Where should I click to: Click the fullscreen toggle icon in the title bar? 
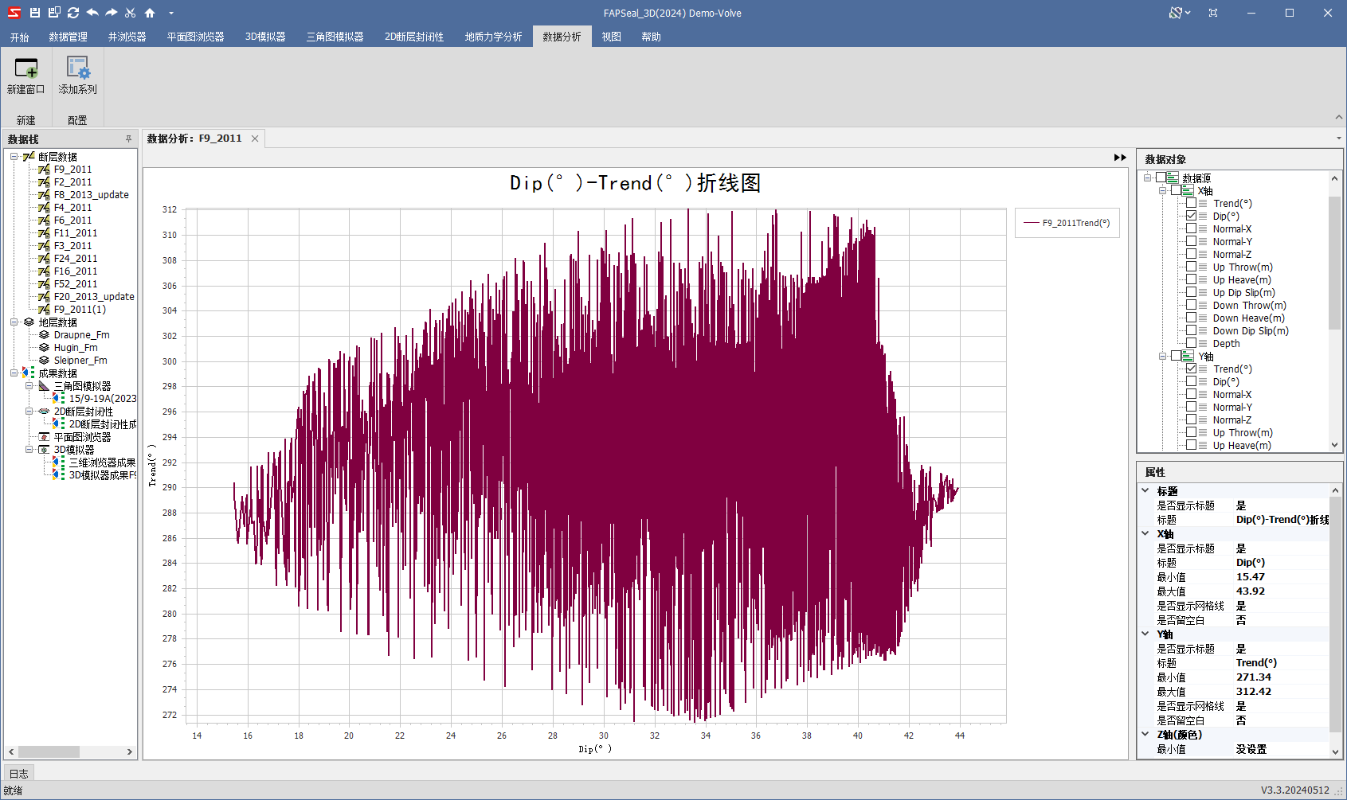pos(1213,13)
